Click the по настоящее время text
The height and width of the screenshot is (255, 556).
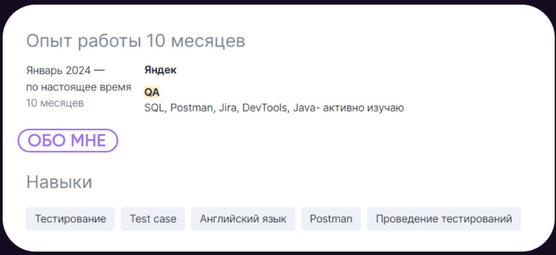pyautogui.click(x=79, y=87)
